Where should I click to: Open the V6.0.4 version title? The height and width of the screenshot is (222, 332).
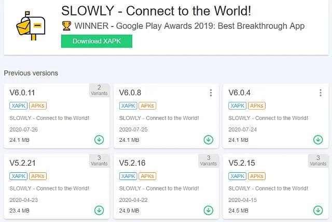click(240, 93)
